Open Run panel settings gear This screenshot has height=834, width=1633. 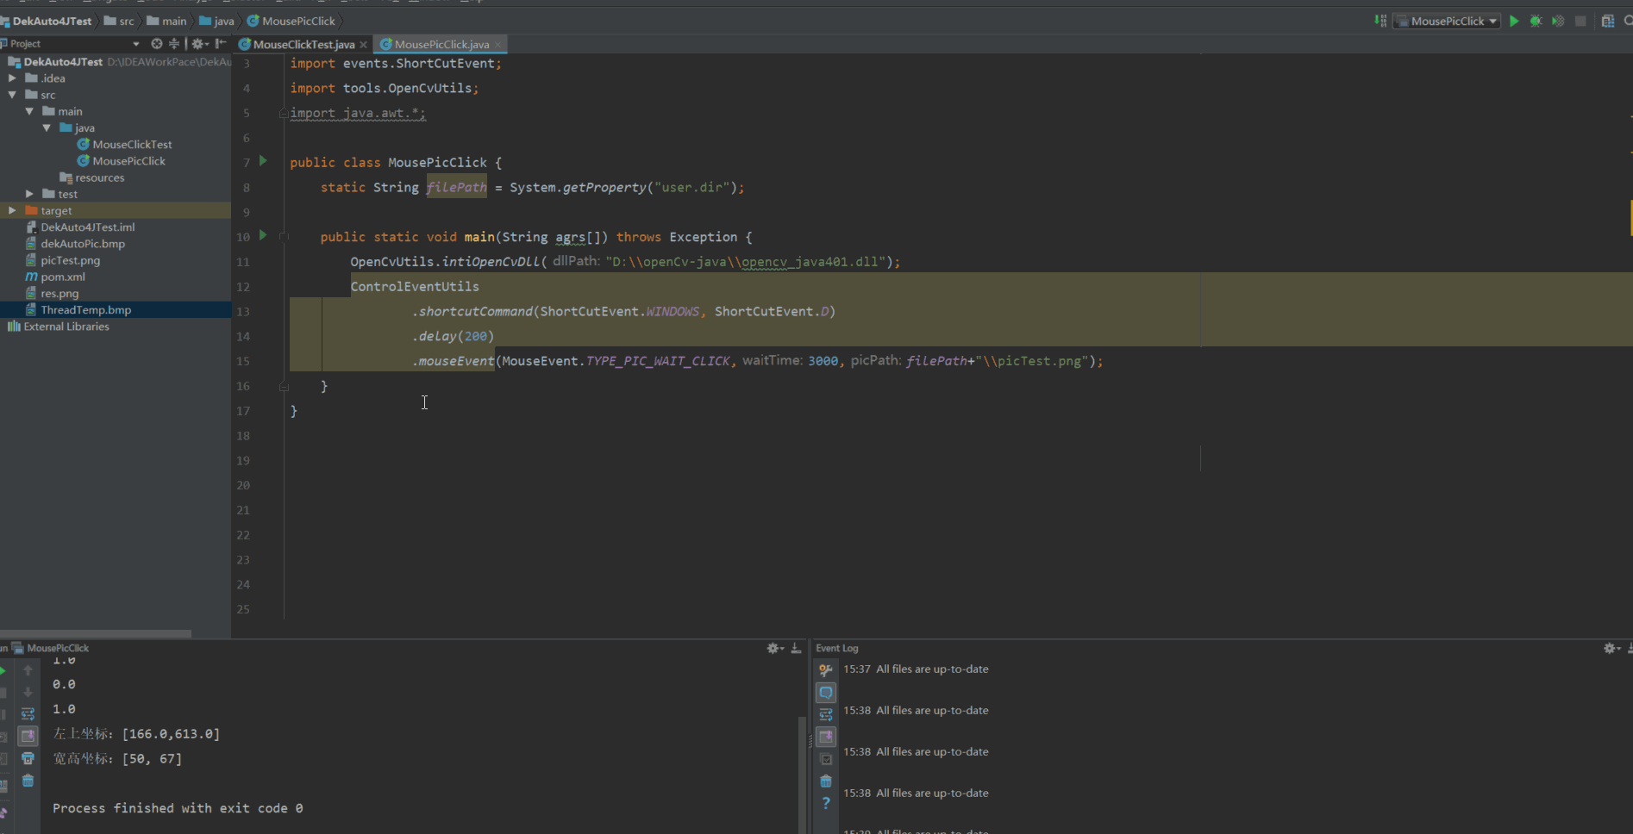pos(774,648)
